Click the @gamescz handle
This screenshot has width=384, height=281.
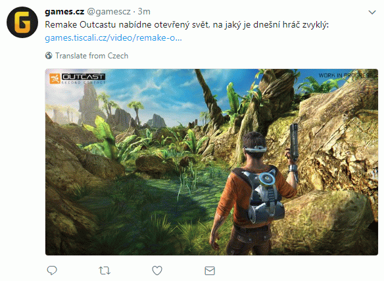pos(109,12)
